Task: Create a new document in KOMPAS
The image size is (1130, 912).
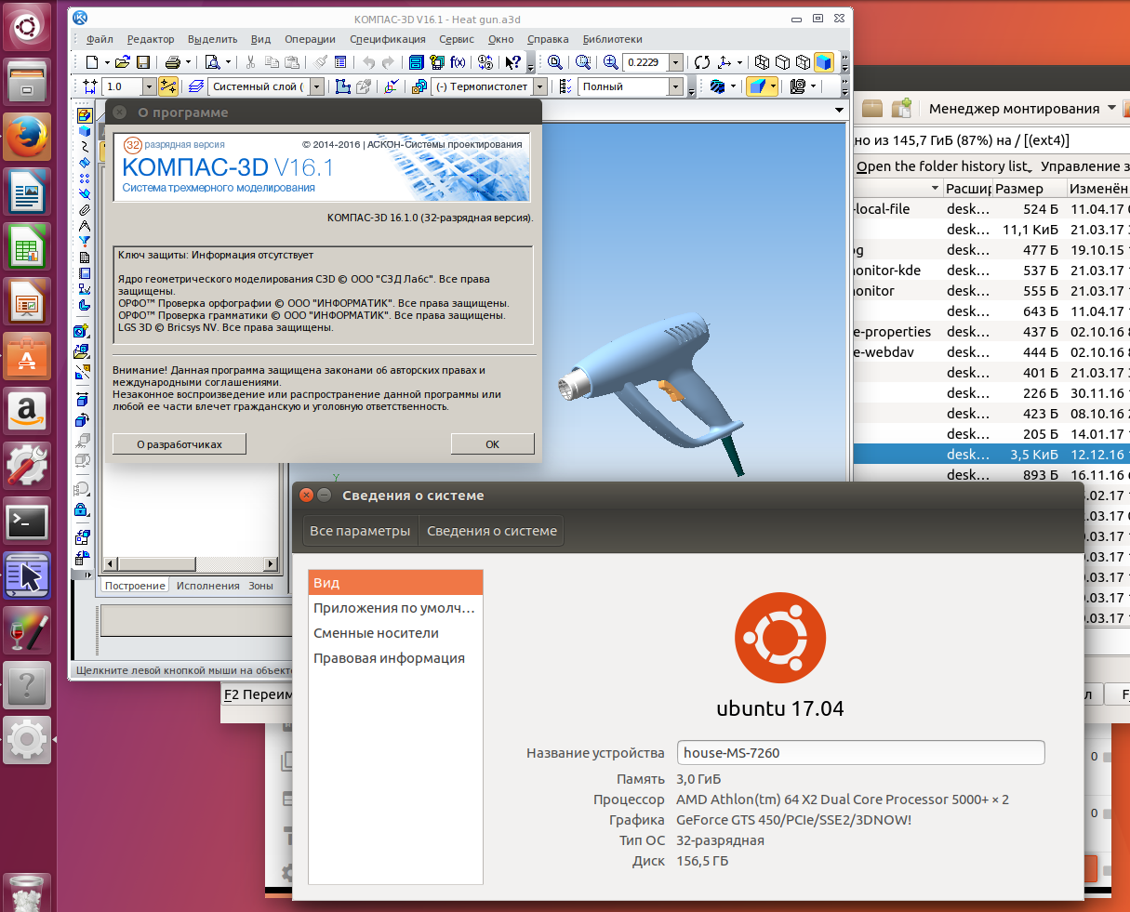Action: point(93,62)
